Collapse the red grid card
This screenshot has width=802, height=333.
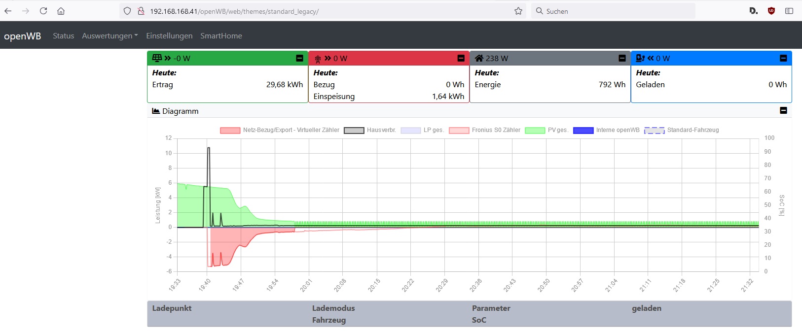tap(461, 58)
